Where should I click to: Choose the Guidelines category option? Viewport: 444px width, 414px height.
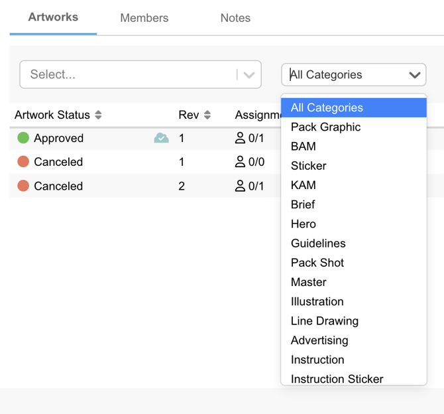tap(318, 243)
